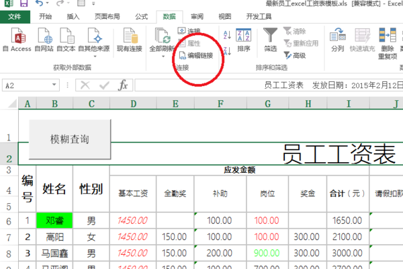Open the Customize Quick Access Toolbar dropdown
The width and height of the screenshot is (403, 269).
click(93, 3)
